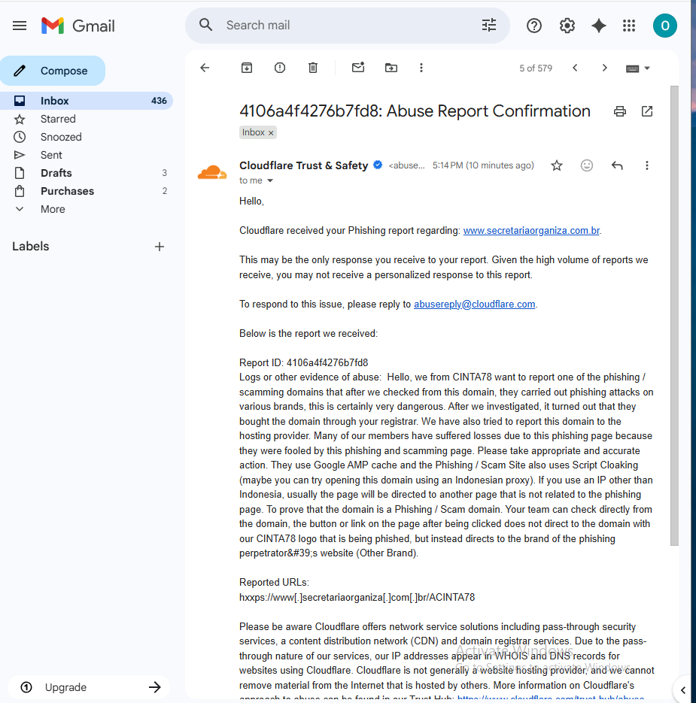Open Google apps grid

(629, 26)
